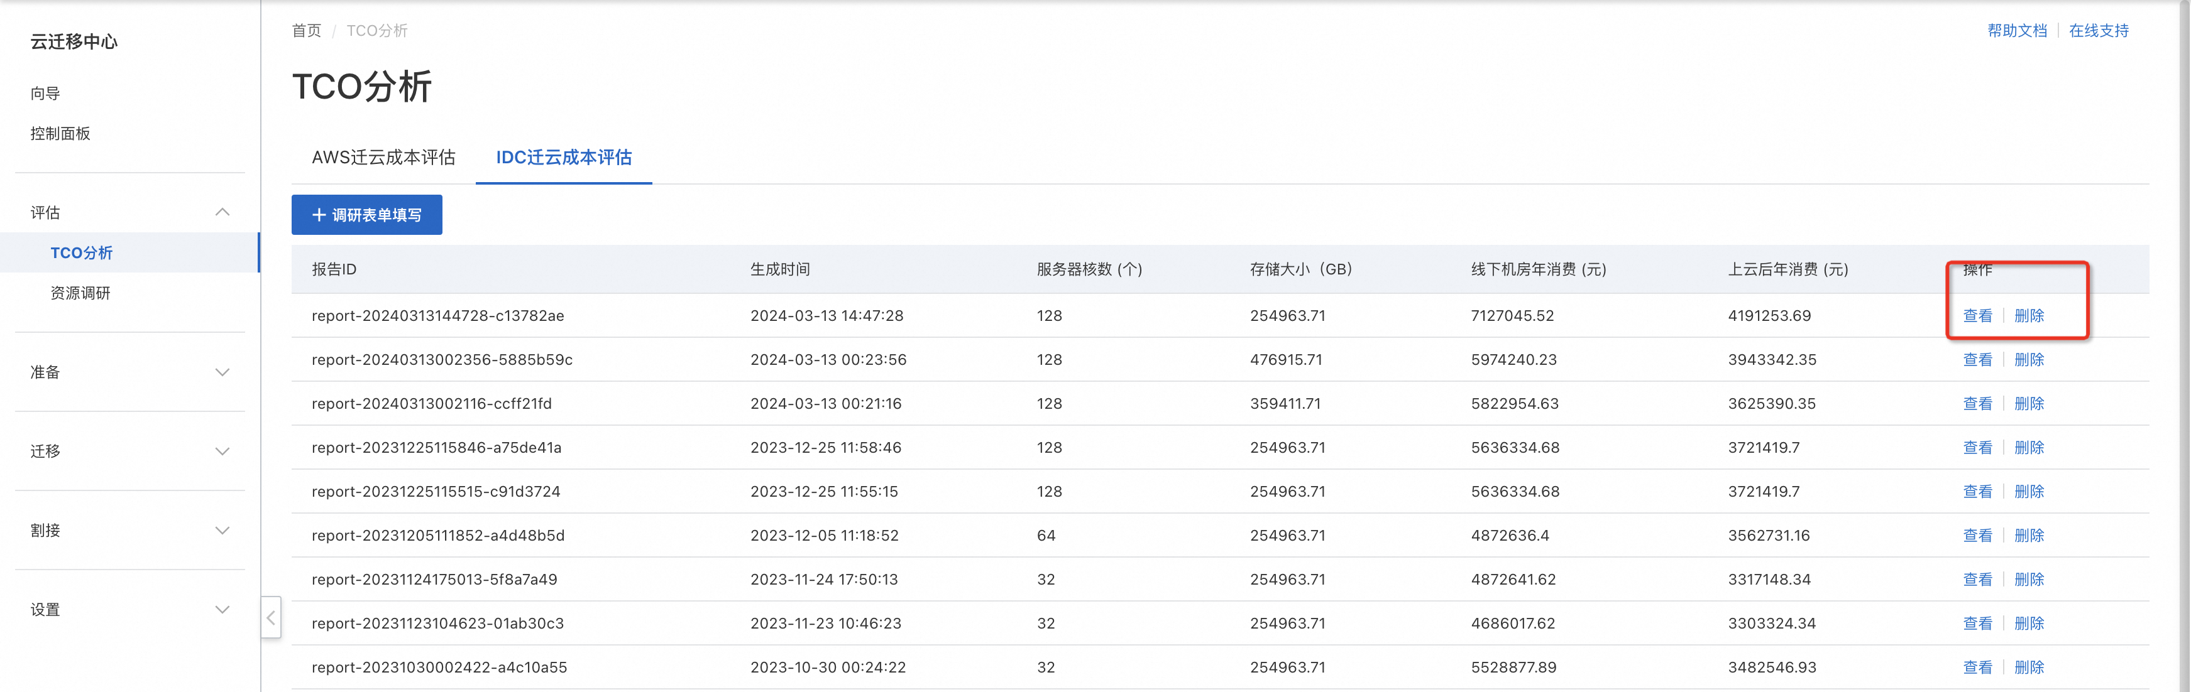Delete report-20231124175013-5f8a7a49
The height and width of the screenshot is (692, 2191).
click(x=2029, y=580)
